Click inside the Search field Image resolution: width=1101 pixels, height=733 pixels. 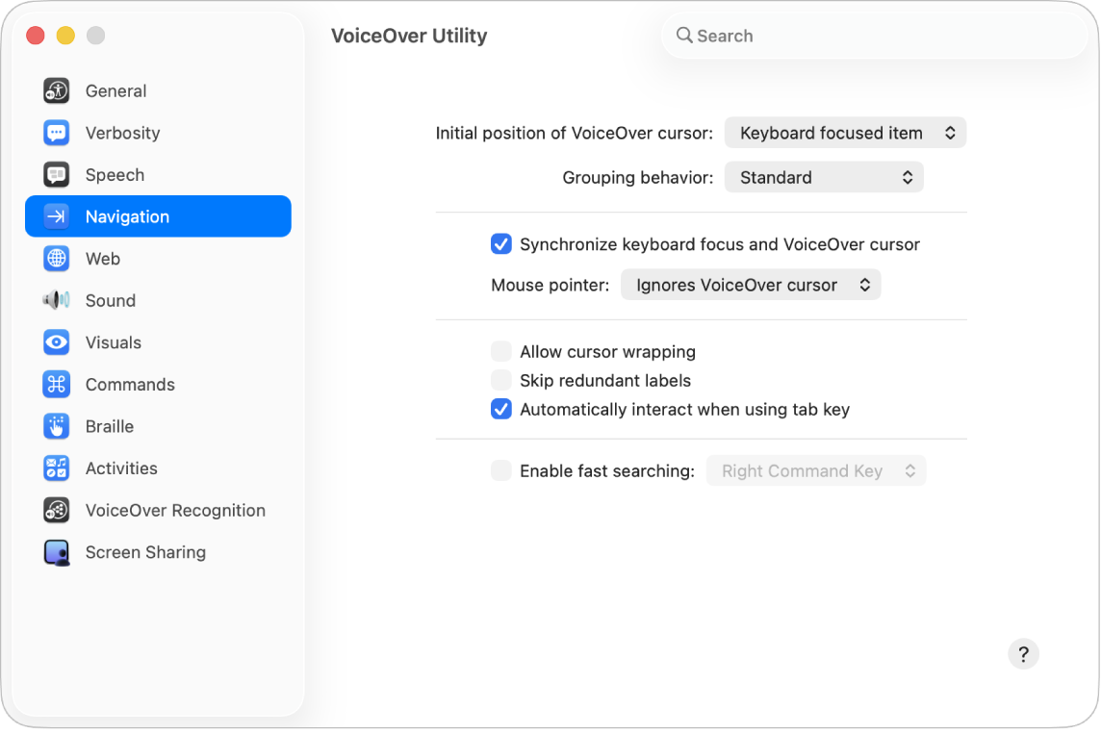tap(874, 35)
